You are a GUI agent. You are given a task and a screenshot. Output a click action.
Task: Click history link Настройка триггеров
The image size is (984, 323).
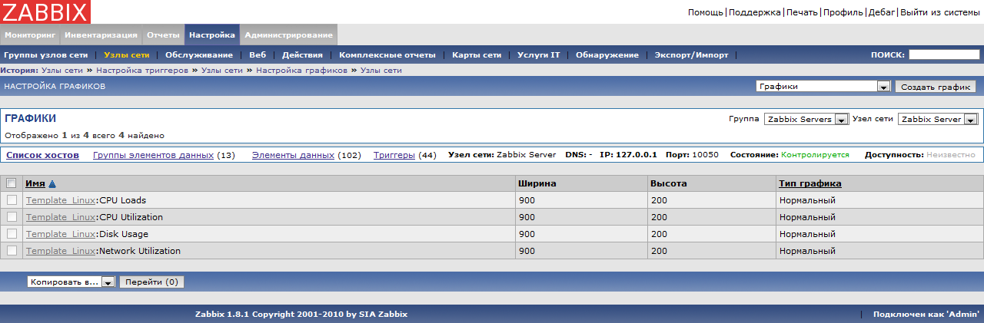(x=142, y=71)
